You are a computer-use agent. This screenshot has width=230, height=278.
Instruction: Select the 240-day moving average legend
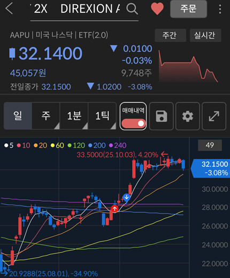tap(118, 145)
